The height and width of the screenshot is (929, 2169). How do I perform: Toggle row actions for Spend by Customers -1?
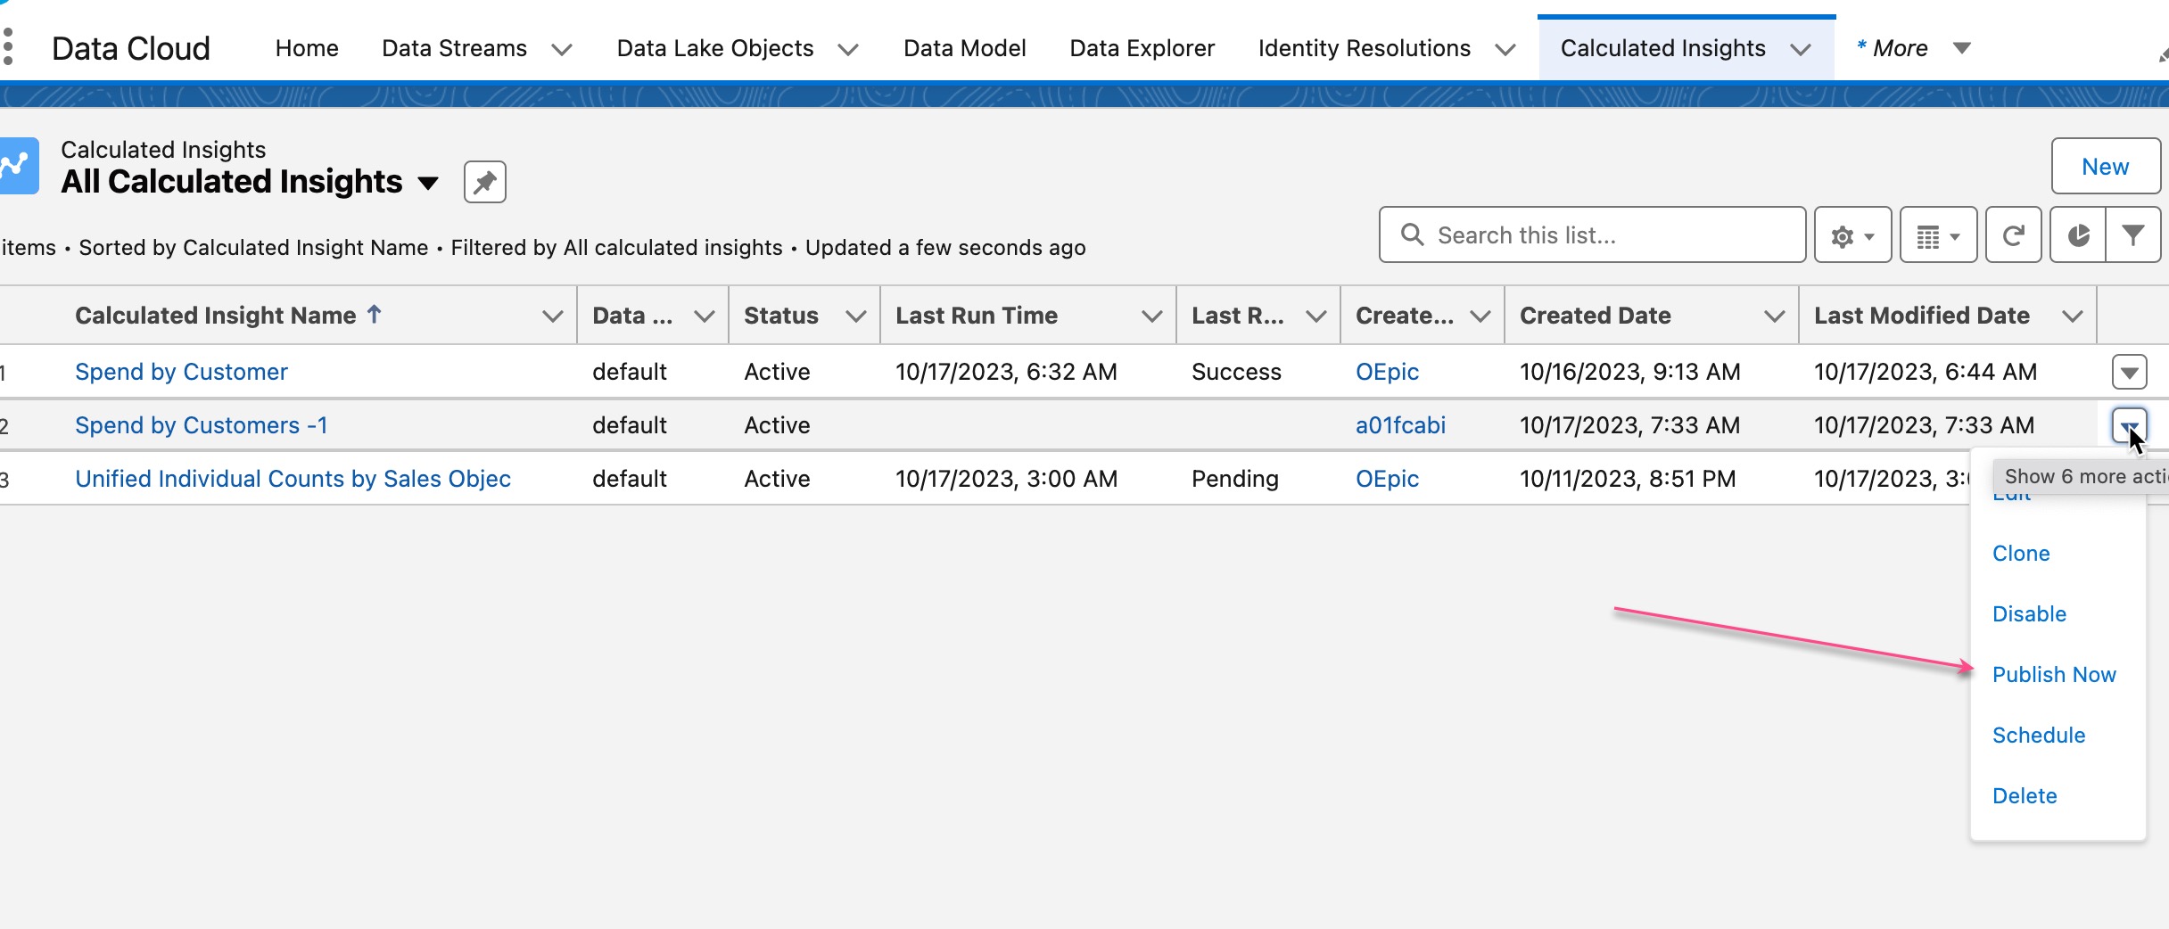pyautogui.click(x=2130, y=425)
